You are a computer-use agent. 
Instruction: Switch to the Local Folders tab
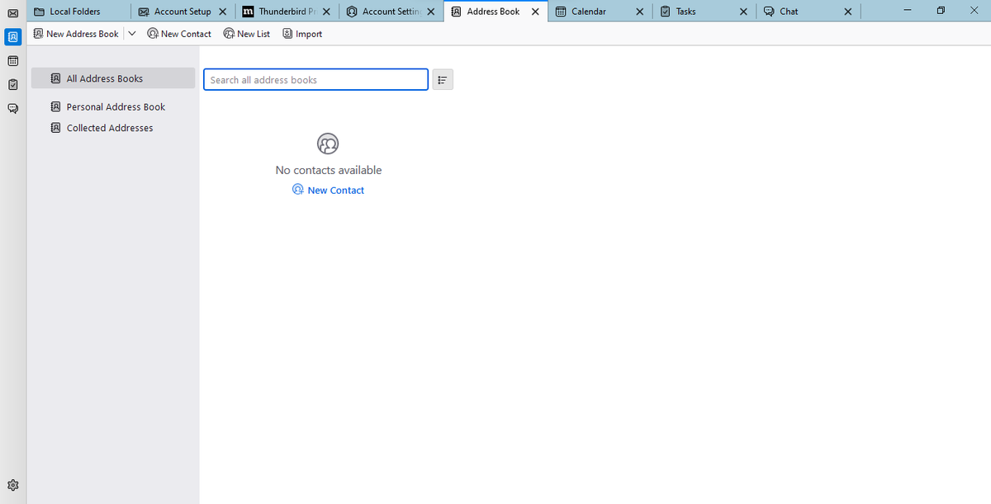tap(70, 12)
